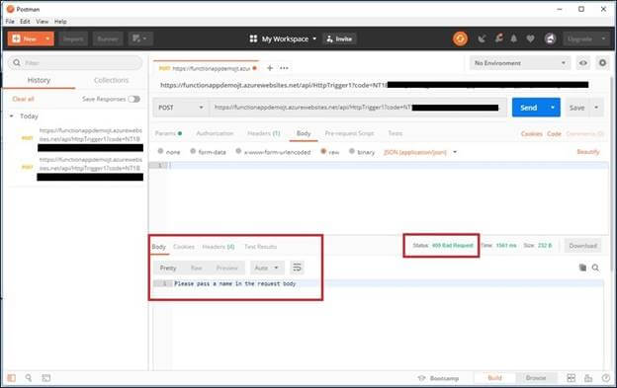Open the dropdown arrow on Send button

553,108
